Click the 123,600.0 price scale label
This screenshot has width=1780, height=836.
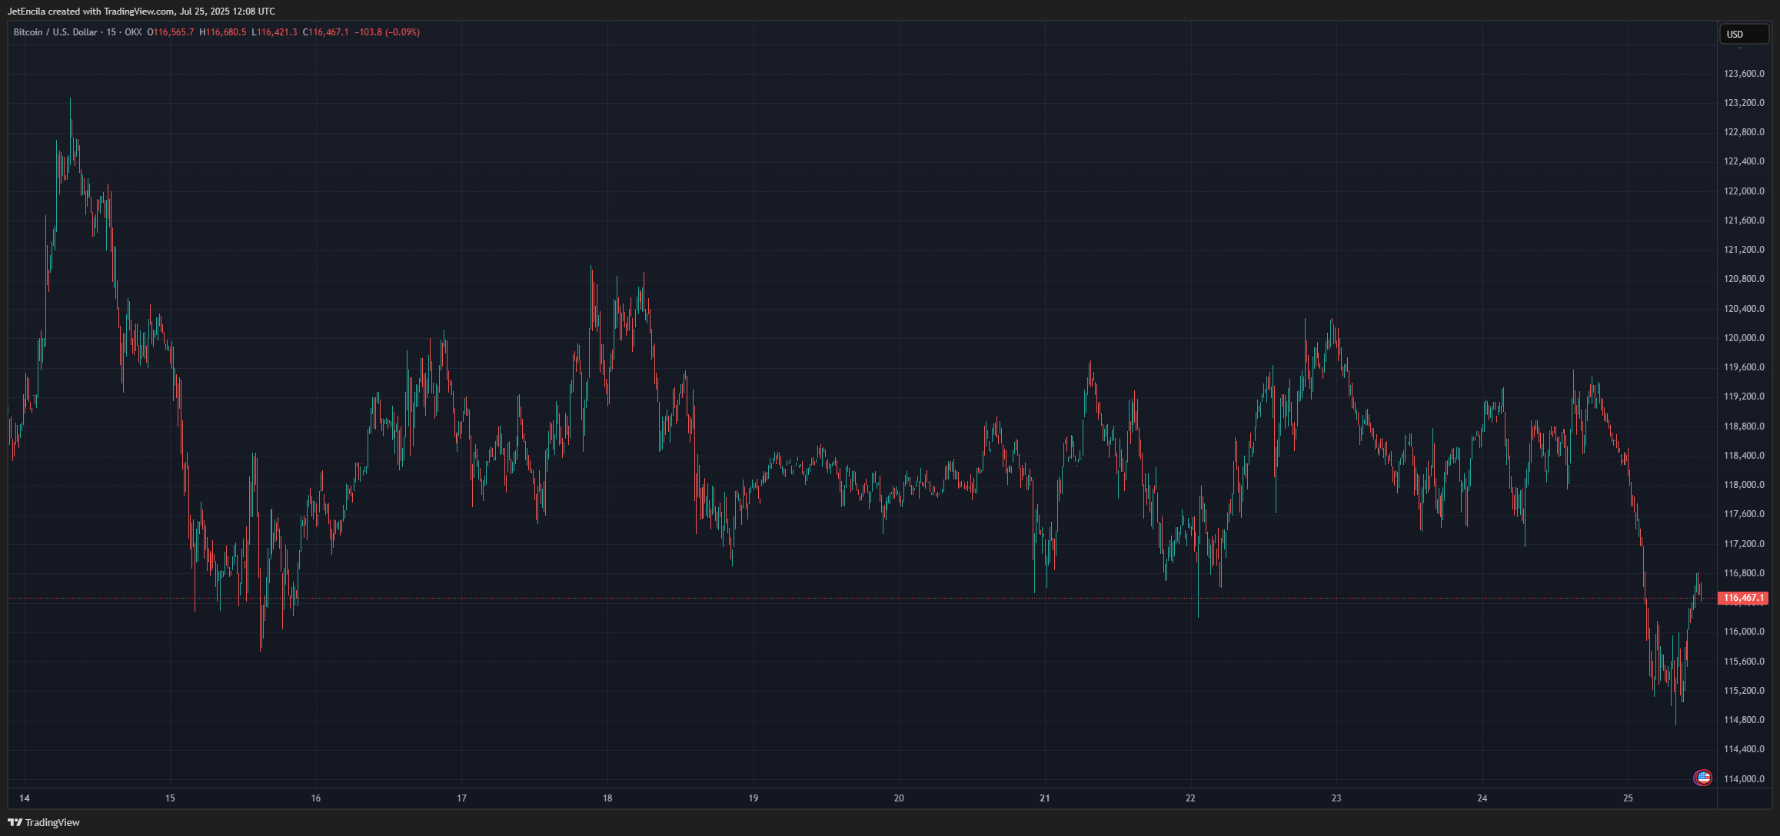[1744, 74]
